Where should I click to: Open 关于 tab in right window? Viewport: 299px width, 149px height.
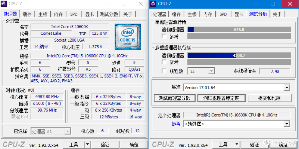point(277,14)
